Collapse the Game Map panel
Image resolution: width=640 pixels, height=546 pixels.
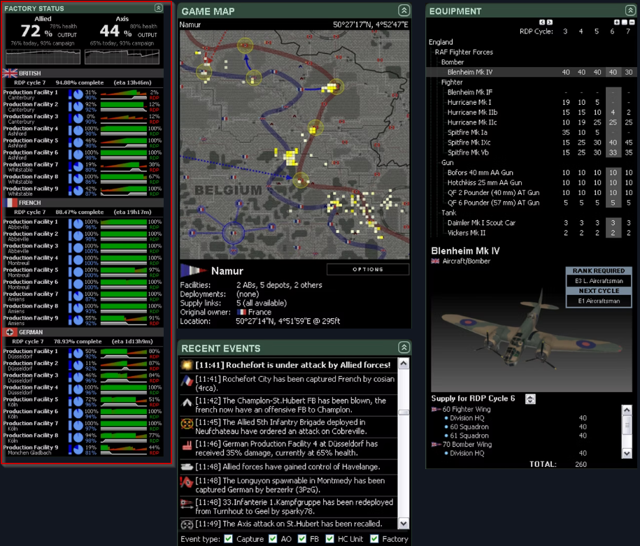click(x=404, y=10)
